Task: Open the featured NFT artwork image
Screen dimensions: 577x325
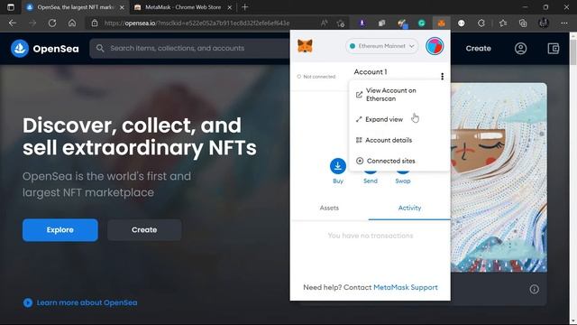Action: pos(499,178)
